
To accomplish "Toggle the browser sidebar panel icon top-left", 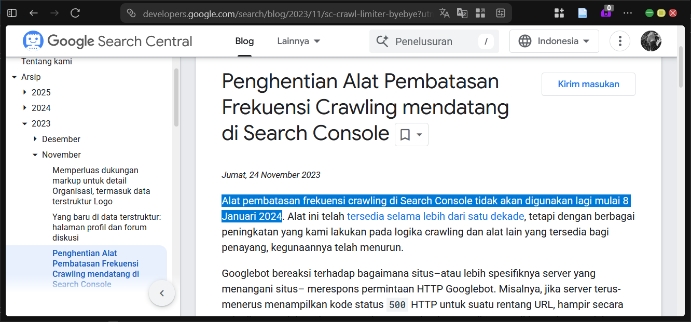I will [11, 12].
